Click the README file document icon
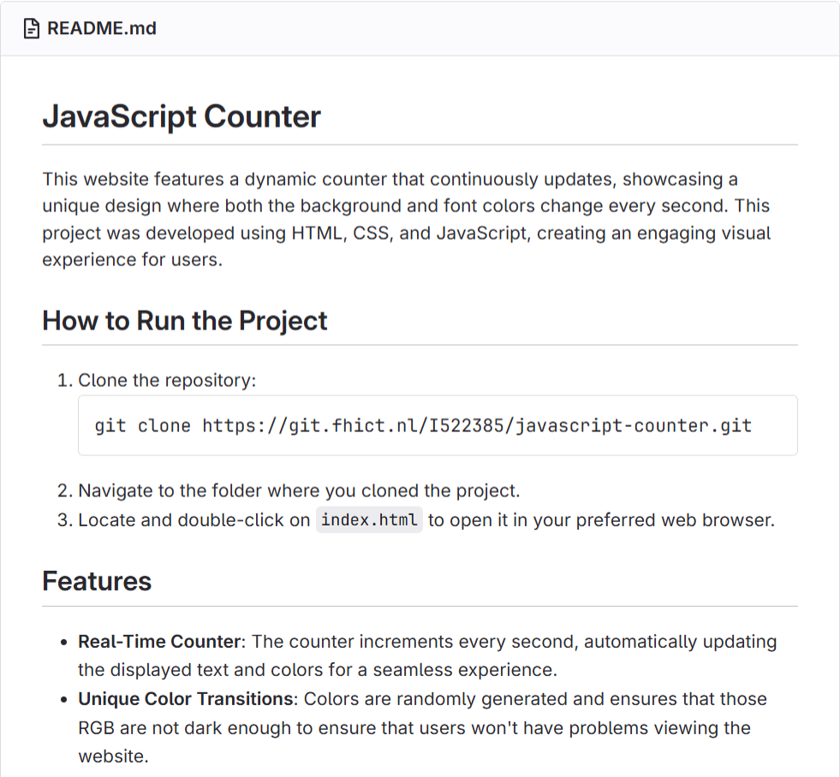Image resolution: width=840 pixels, height=777 pixels. tap(32, 28)
